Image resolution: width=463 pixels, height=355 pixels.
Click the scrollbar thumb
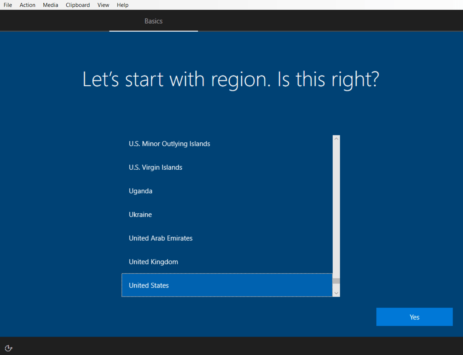click(x=336, y=280)
